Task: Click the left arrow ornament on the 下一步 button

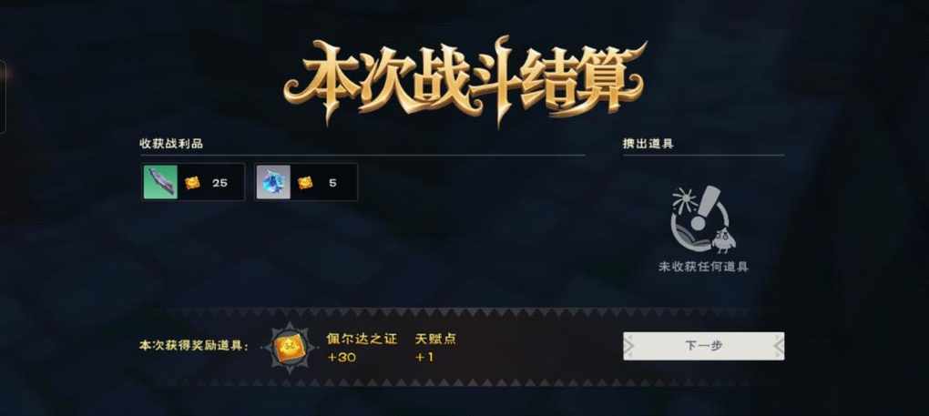Action: [629, 346]
